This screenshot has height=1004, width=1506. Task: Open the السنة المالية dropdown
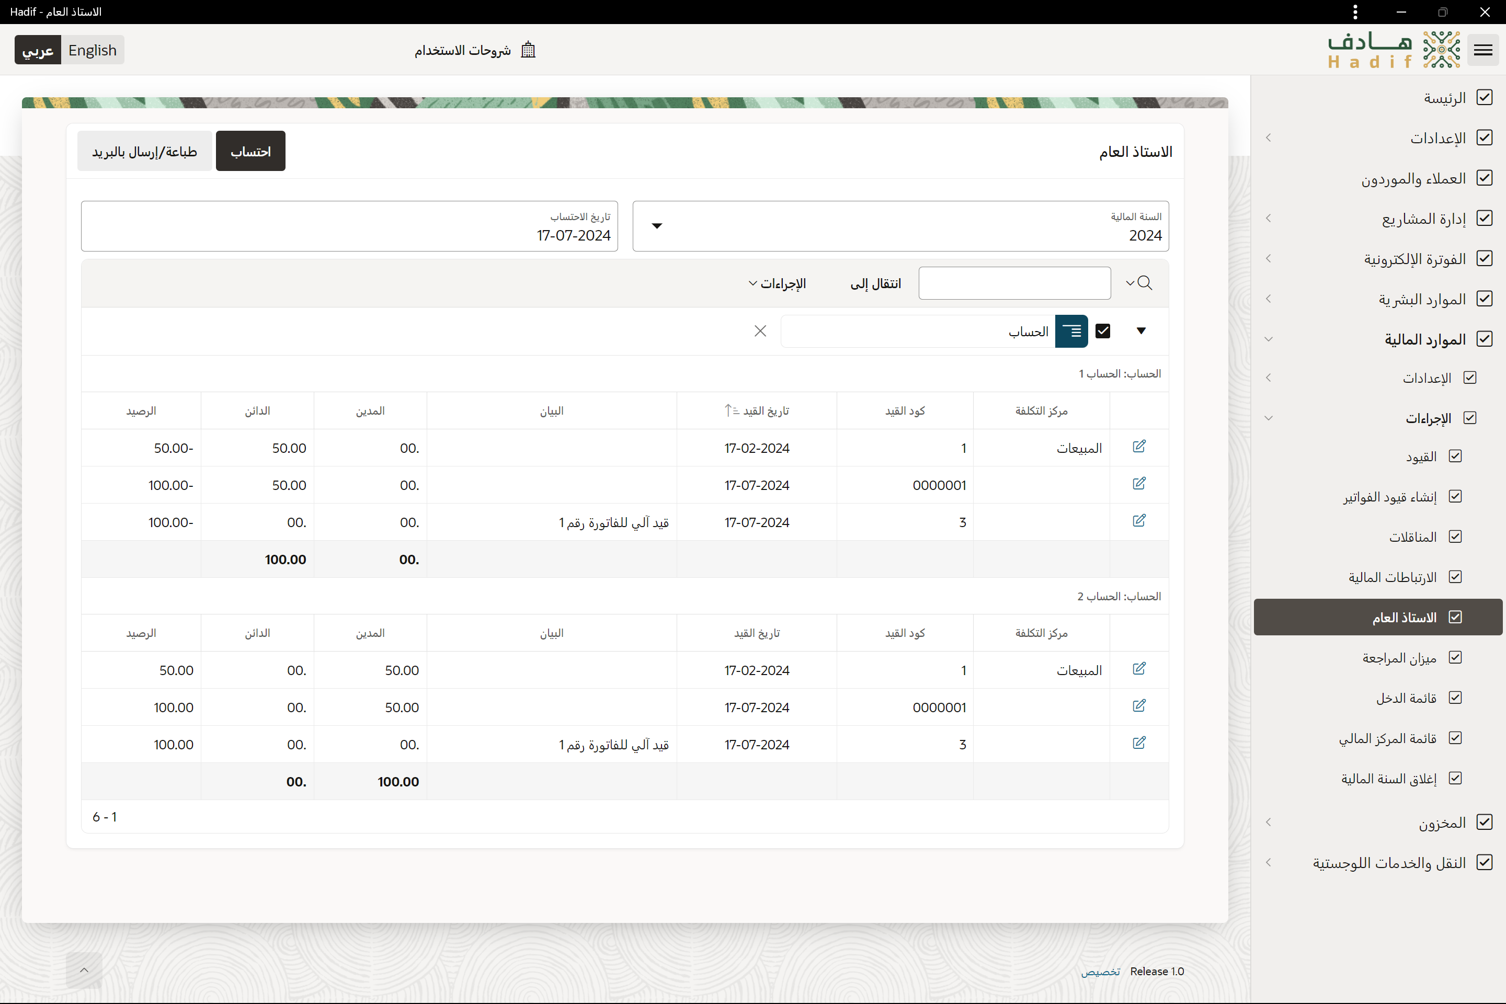(657, 226)
